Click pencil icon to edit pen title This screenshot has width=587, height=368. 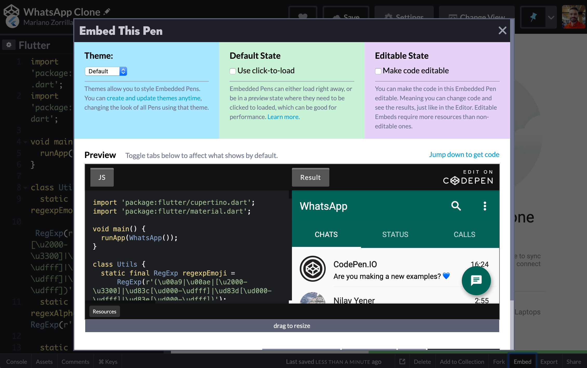point(107,12)
